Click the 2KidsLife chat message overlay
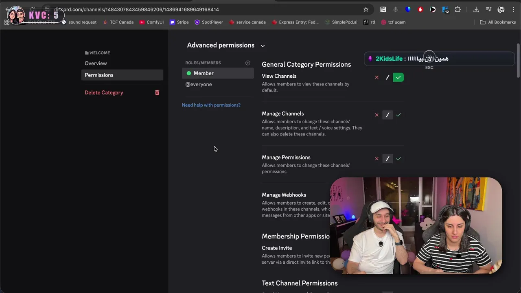Screen dimensions: 521x293 pos(440,59)
